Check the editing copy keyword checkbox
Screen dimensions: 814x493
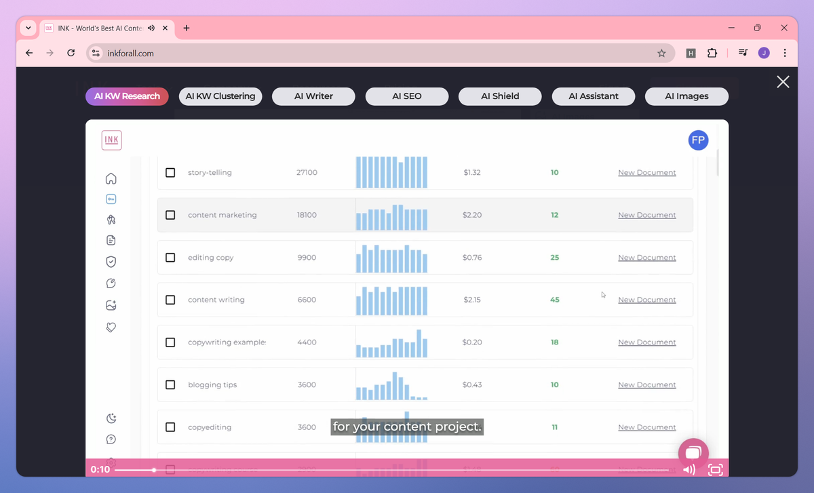click(170, 258)
